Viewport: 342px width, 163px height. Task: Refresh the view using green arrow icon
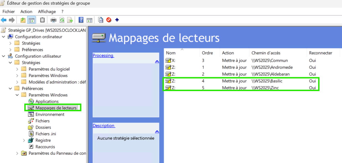tap(62, 20)
